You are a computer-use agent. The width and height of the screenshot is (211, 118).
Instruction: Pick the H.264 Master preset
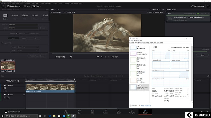(35, 15)
